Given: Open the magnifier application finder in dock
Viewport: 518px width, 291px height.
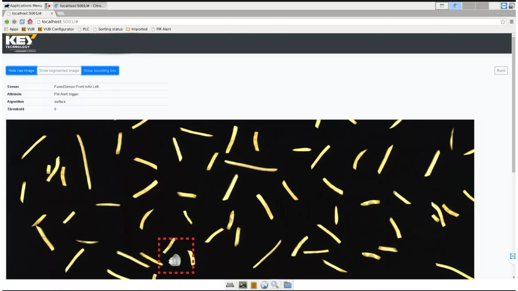Looking at the screenshot, I should 275,285.
